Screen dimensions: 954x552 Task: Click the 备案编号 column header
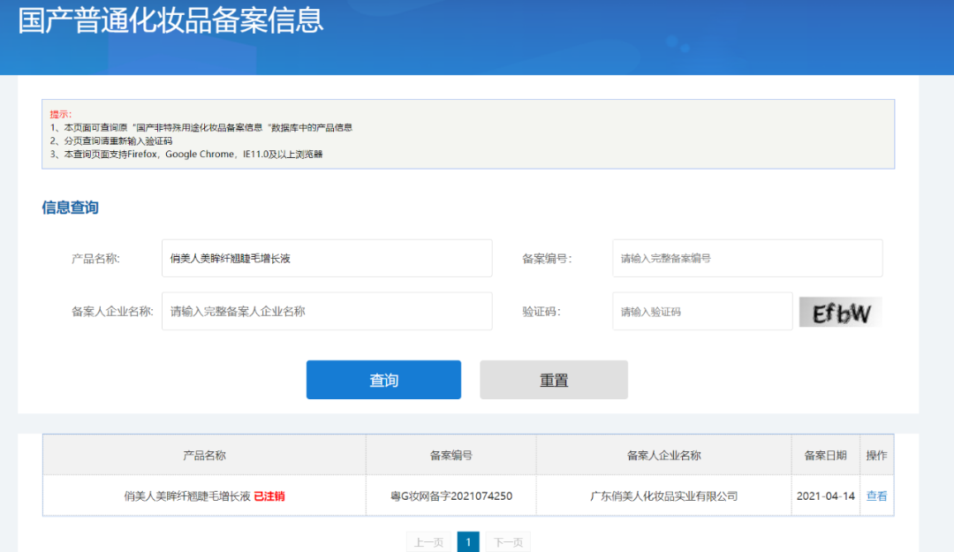click(450, 456)
